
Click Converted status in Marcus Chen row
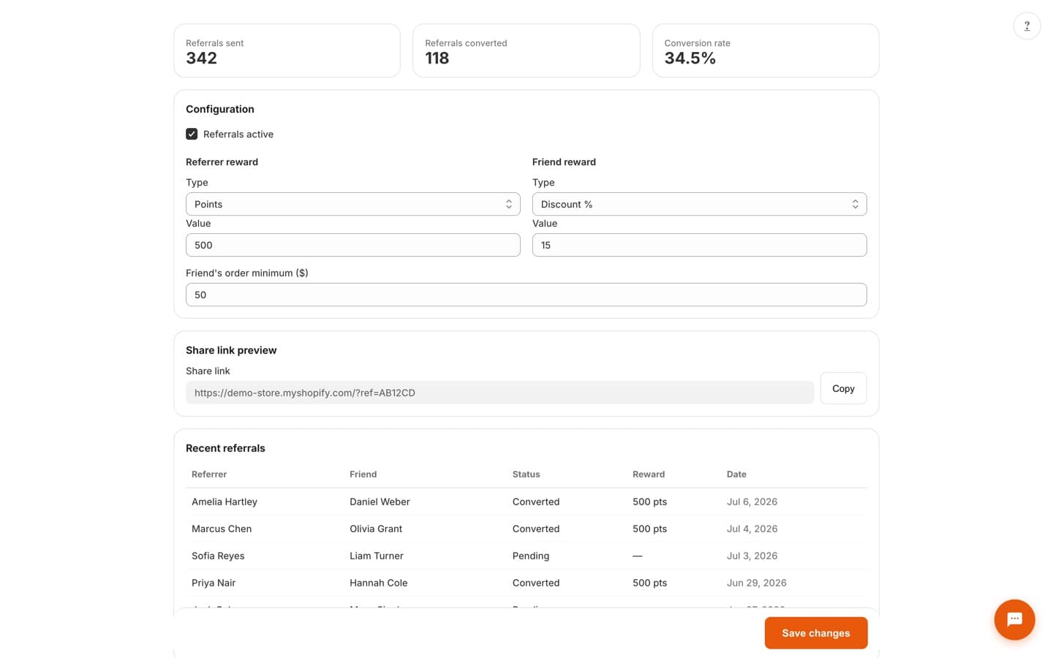[536, 529]
